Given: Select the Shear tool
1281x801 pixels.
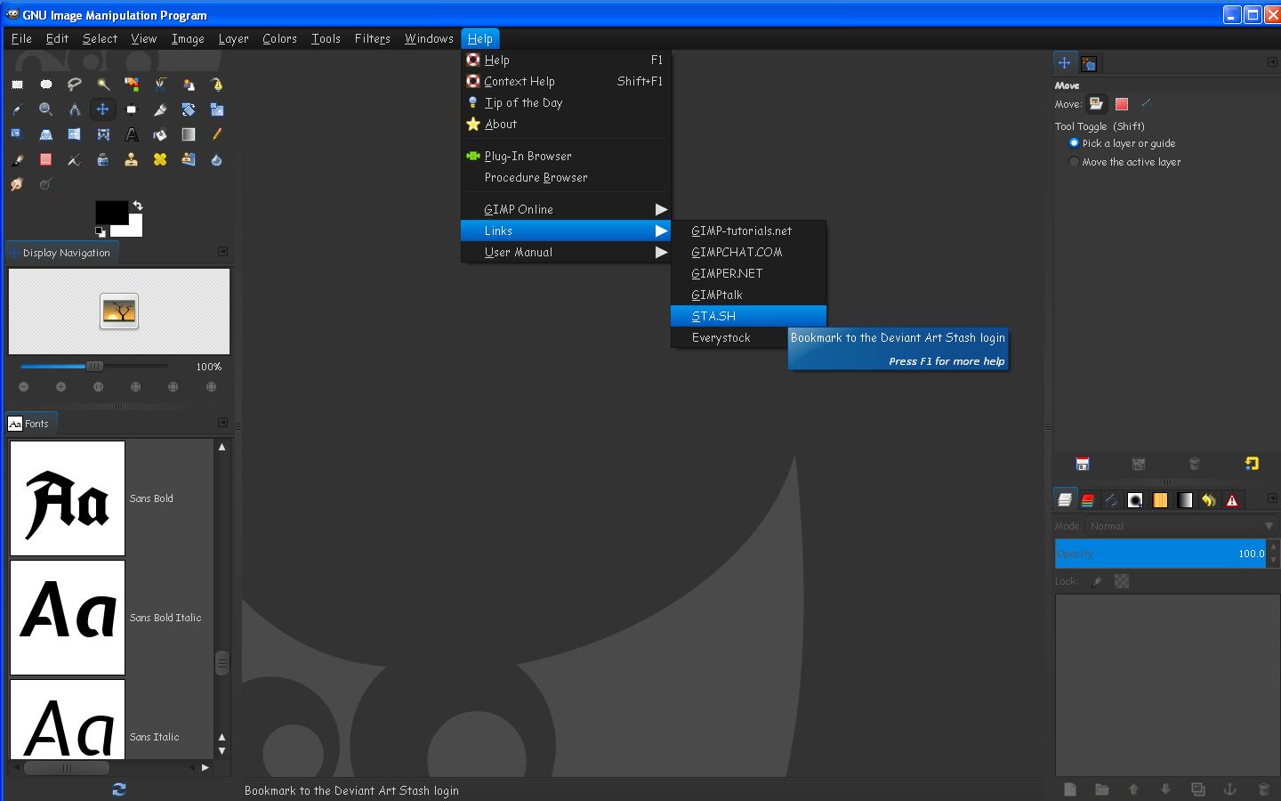Looking at the screenshot, I should click(x=17, y=134).
